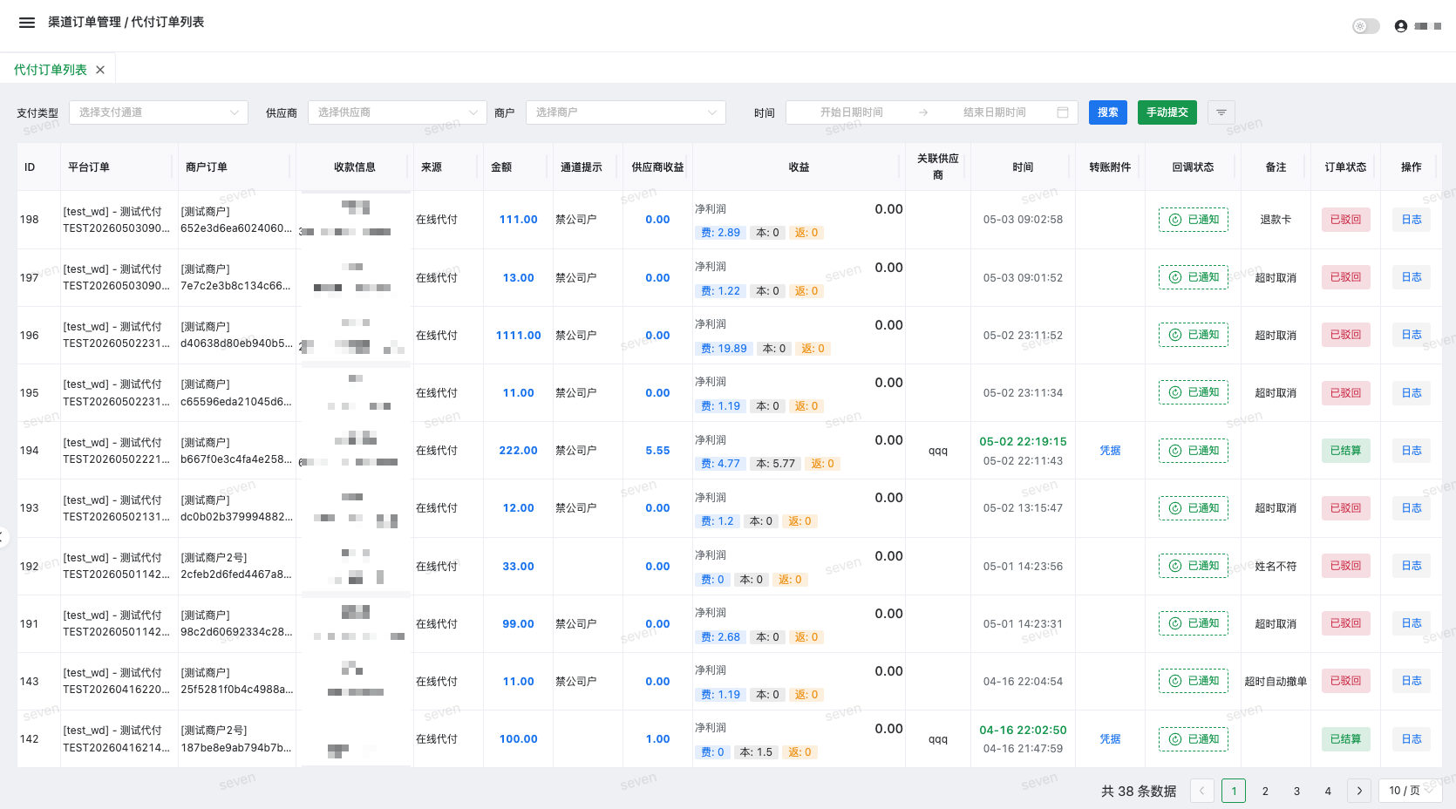Go to previous page arrow
Viewport: 1456px width, 809px height.
pyautogui.click(x=1202, y=791)
